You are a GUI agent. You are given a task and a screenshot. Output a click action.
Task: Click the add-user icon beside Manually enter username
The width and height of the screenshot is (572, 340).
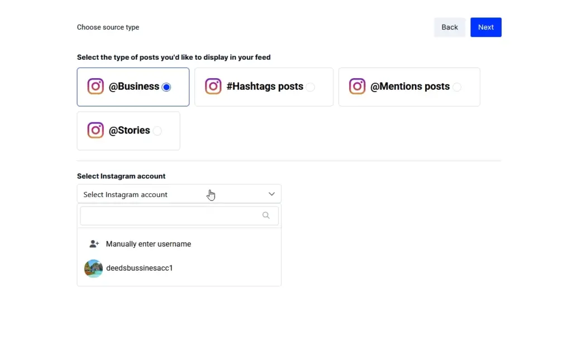94,244
